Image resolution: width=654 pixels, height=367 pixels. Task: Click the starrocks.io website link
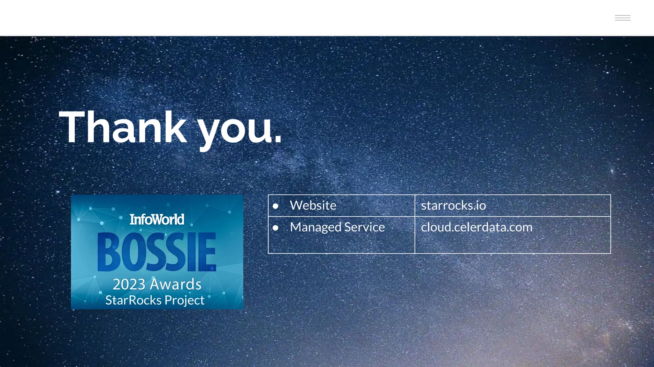click(453, 205)
